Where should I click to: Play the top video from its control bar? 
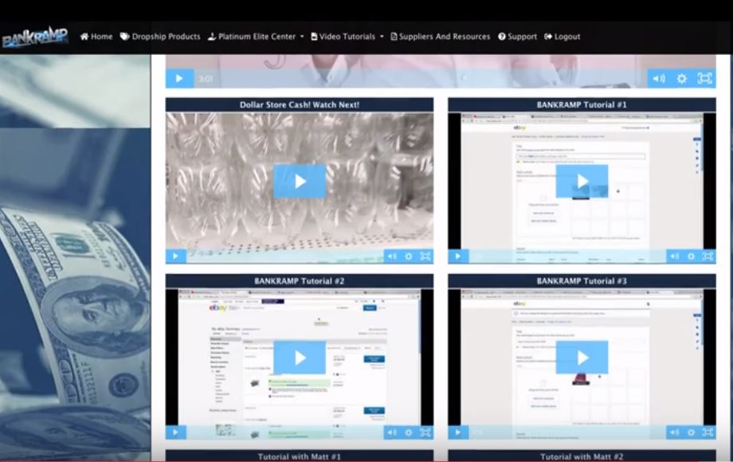pos(179,79)
